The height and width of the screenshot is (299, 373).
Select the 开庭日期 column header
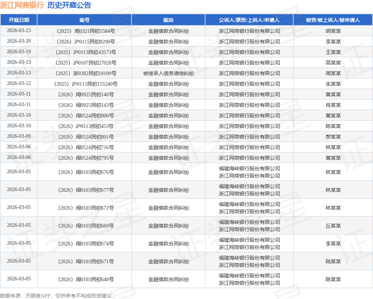(x=19, y=20)
